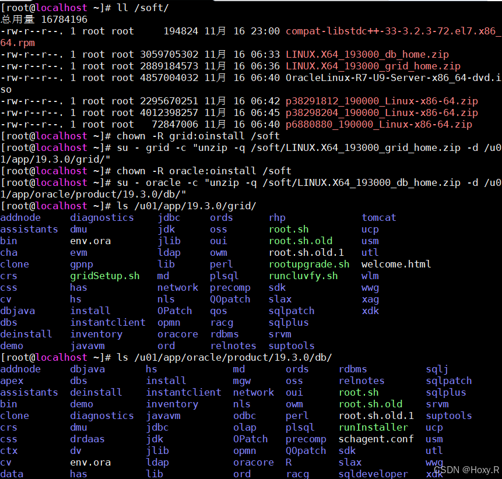Select the file size 4857004032
This screenshot has height=479, width=502.
pos(169,78)
